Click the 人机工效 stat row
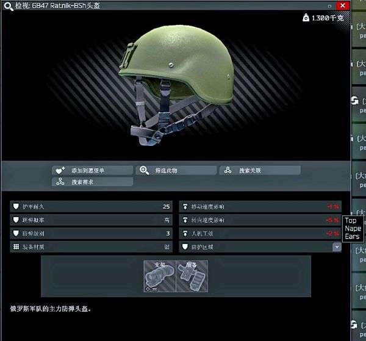This screenshot has width=366, height=341. click(260, 234)
